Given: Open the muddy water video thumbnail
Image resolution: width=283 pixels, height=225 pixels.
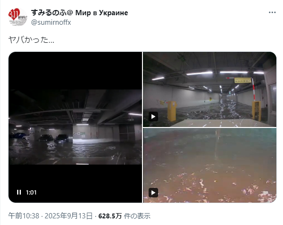Looking at the screenshot, I should 209,165.
